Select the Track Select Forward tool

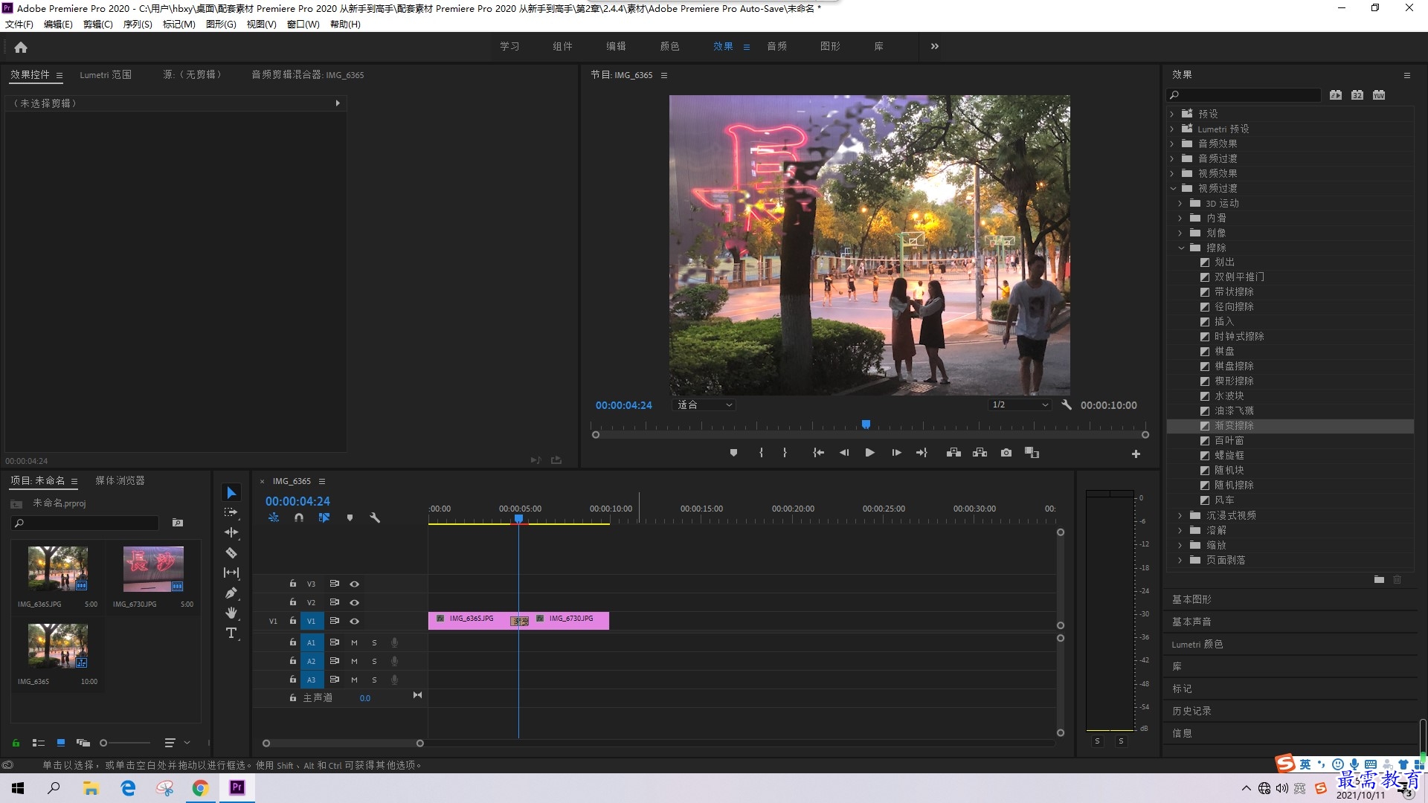tap(231, 512)
